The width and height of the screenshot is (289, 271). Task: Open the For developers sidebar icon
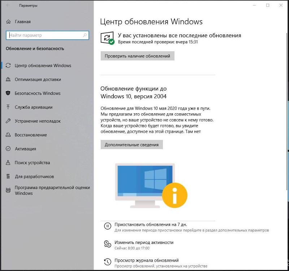pos(8,176)
